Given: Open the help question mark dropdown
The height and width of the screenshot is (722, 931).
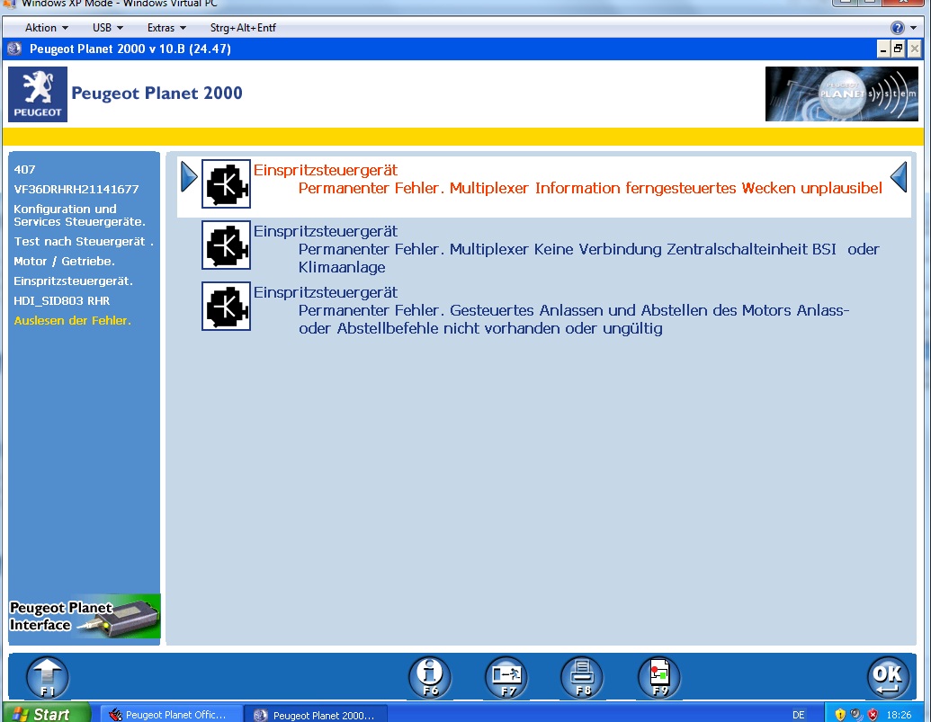Looking at the screenshot, I should (902, 28).
